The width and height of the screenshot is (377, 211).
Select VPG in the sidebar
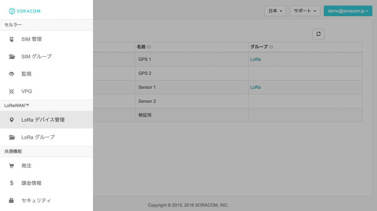[x=46, y=92]
